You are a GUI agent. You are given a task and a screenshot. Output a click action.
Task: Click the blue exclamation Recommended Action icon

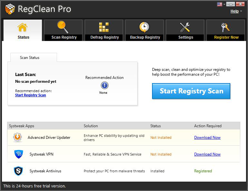[105, 85]
